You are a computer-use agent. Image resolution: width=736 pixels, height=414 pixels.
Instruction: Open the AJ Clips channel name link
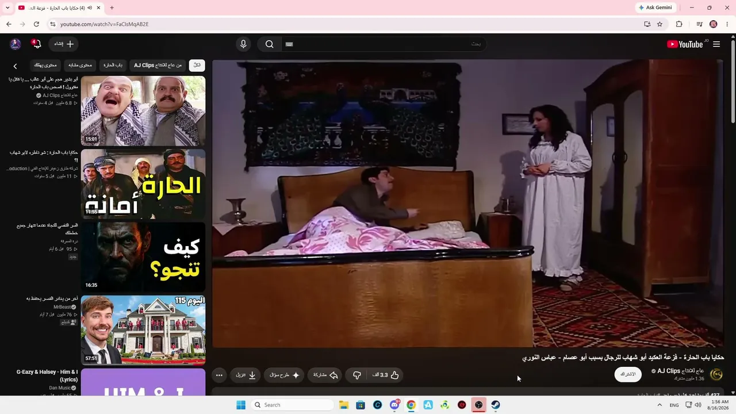pyautogui.click(x=681, y=371)
